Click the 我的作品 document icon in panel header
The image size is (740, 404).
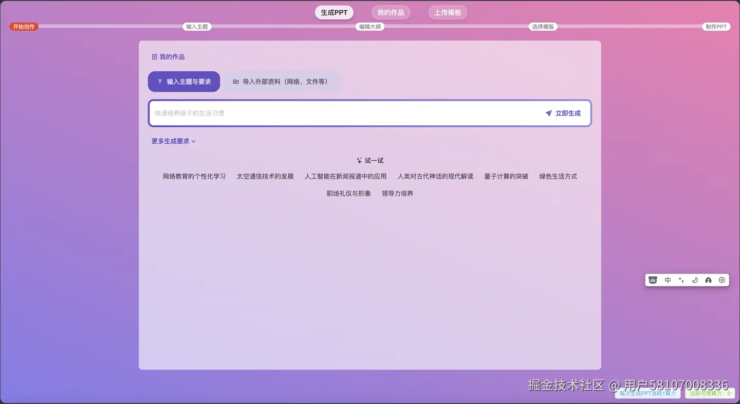point(154,56)
